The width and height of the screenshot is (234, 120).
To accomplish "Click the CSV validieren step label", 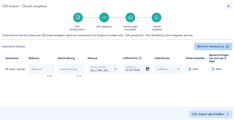I will pos(104,27).
